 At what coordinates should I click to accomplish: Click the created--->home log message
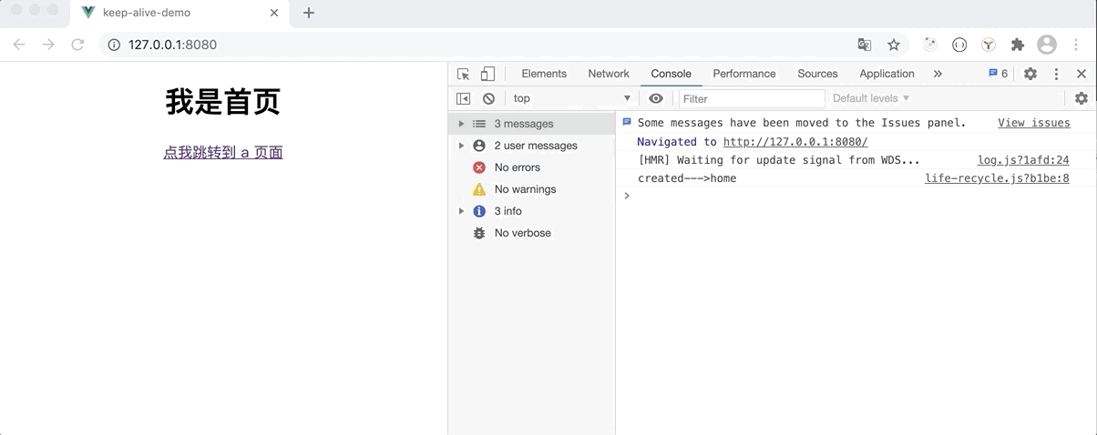[687, 178]
